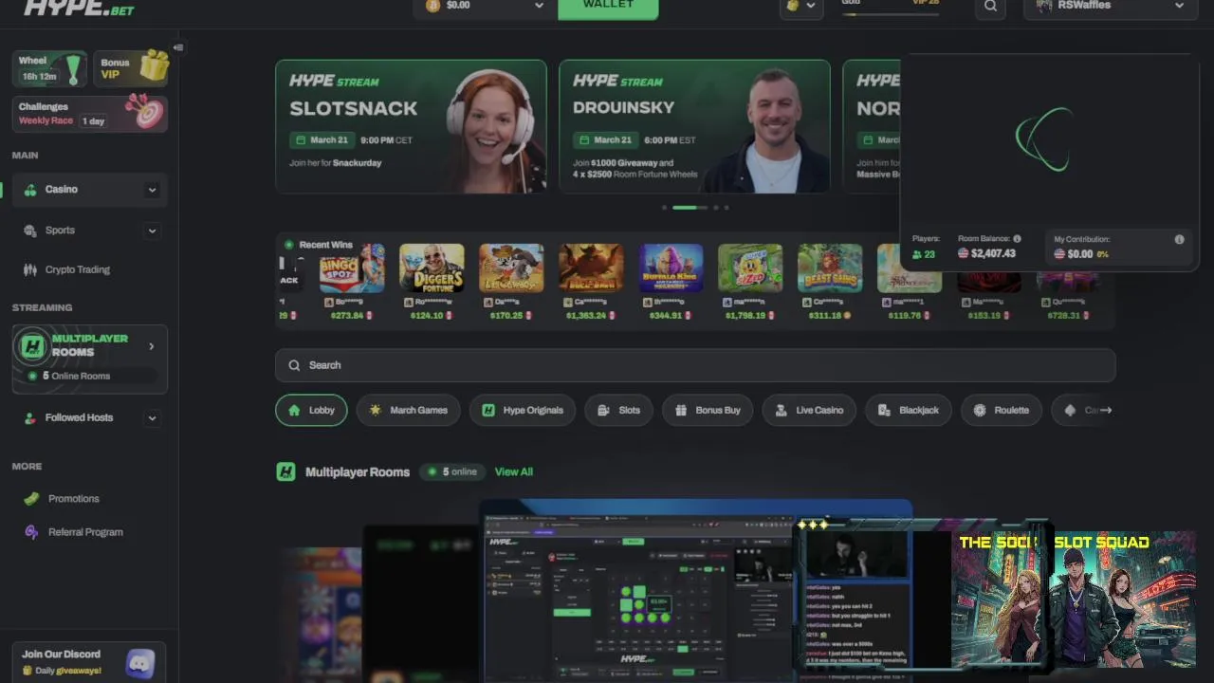1214x683 pixels.
Task: Click the Promotions ticket icon
Action: (x=31, y=498)
